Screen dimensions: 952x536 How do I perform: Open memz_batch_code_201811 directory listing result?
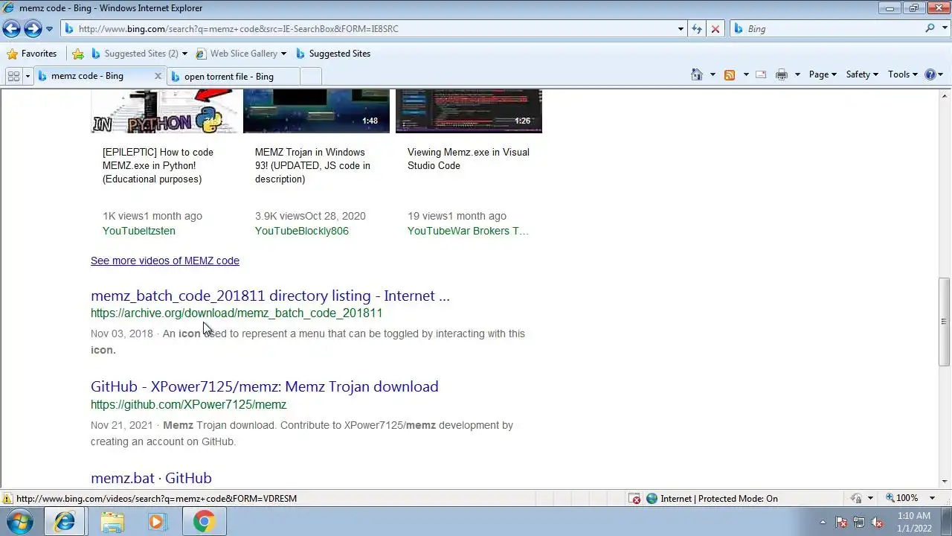point(270,296)
